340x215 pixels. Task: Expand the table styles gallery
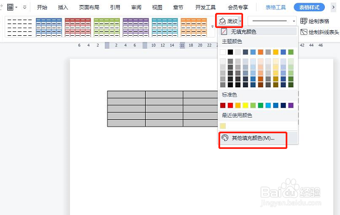212,26
